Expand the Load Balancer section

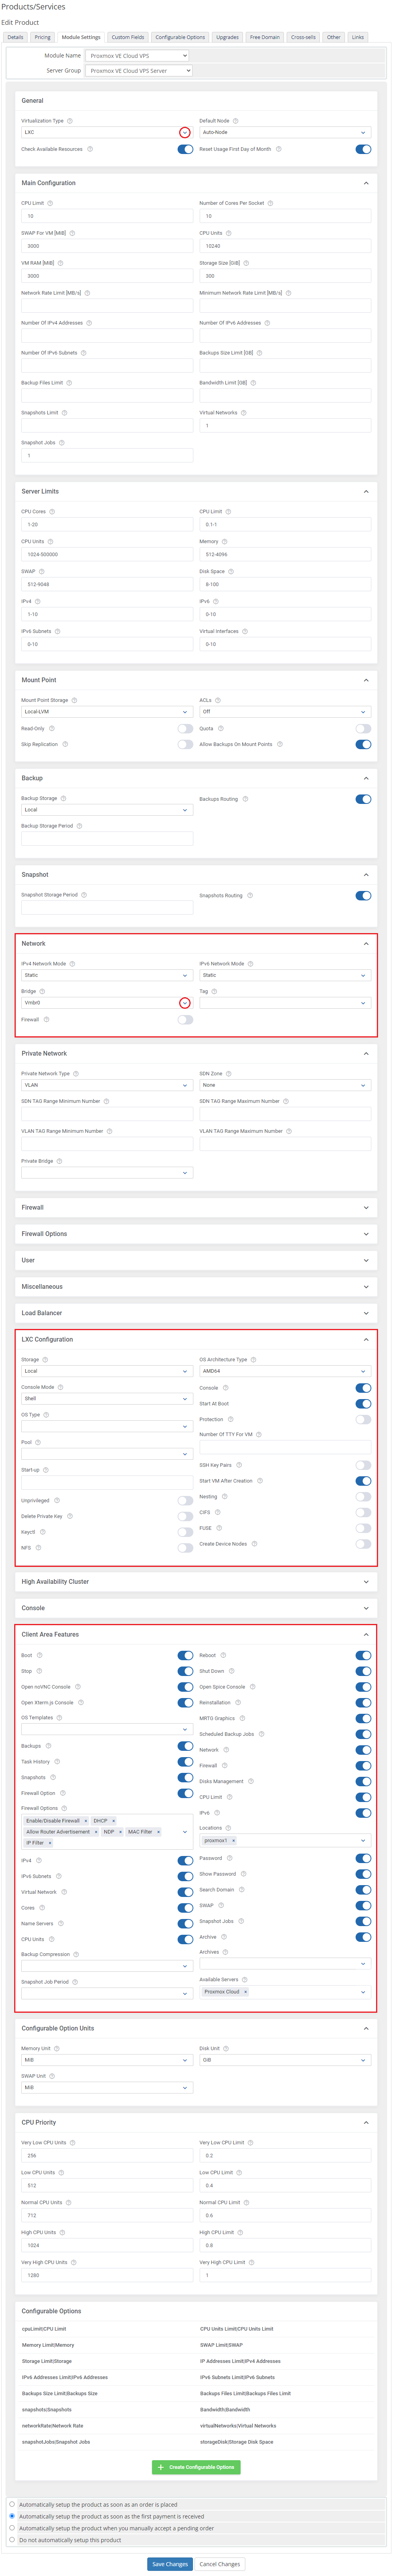tap(196, 1313)
